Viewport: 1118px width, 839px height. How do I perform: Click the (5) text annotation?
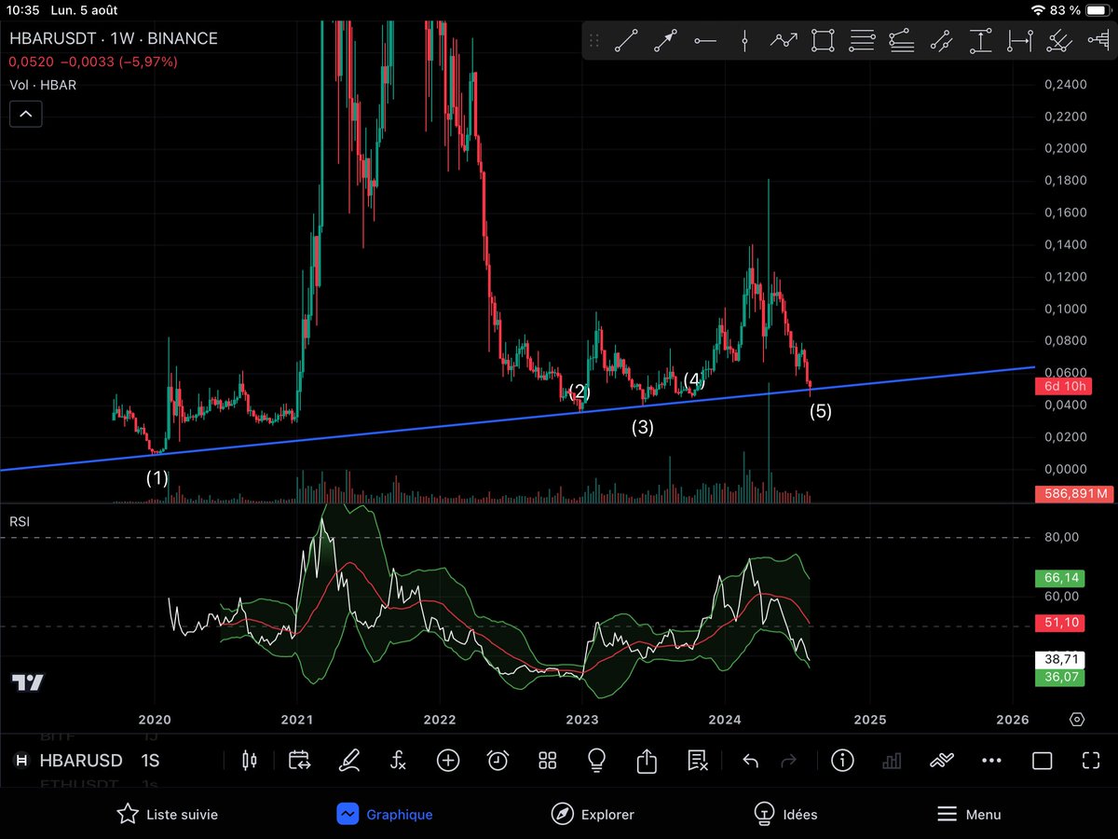coord(820,411)
